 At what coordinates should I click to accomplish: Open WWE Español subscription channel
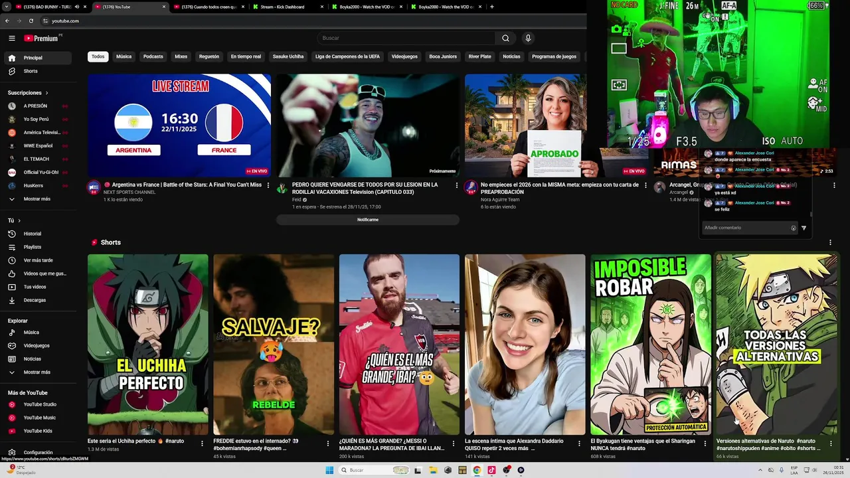tap(39, 145)
